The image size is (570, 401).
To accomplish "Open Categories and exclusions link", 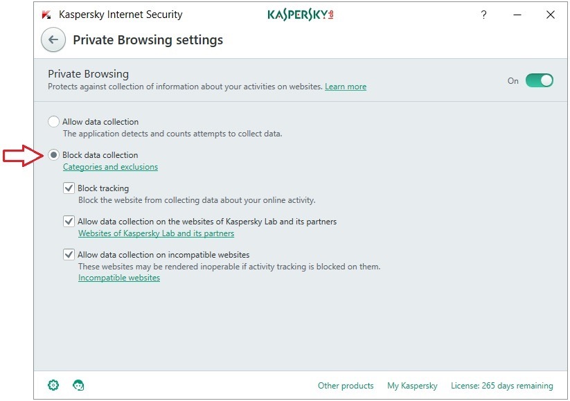I will (110, 167).
